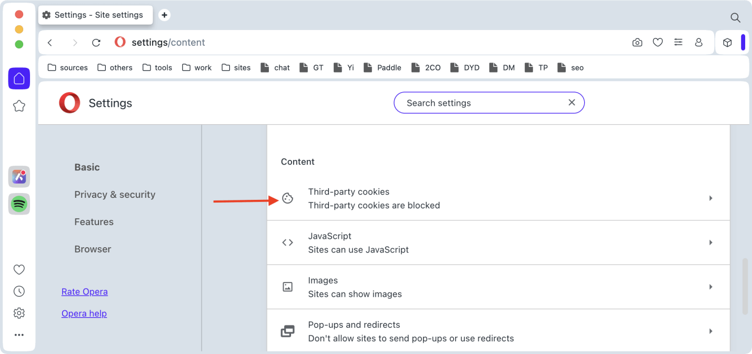Open new tab with plus button
752x354 pixels.
(164, 15)
